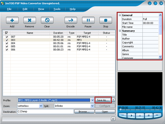Click the Author property row
Image resolution: width=165 pixels, height=124 pixels.
[140, 39]
